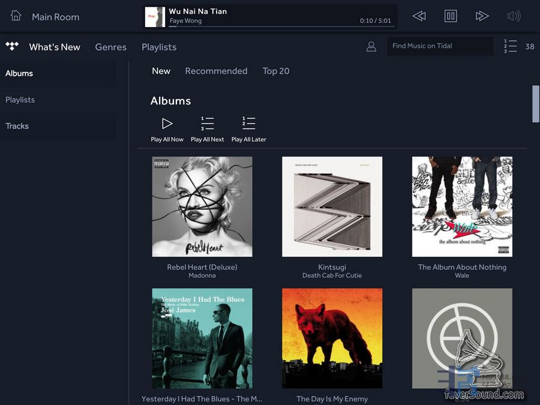Open the volume speaker control
The width and height of the screenshot is (540, 405).
click(x=514, y=16)
